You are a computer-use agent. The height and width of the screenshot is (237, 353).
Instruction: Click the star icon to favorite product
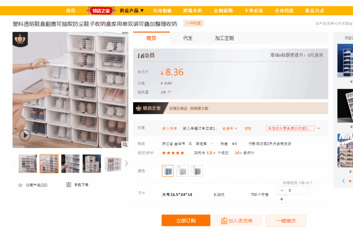20,185
